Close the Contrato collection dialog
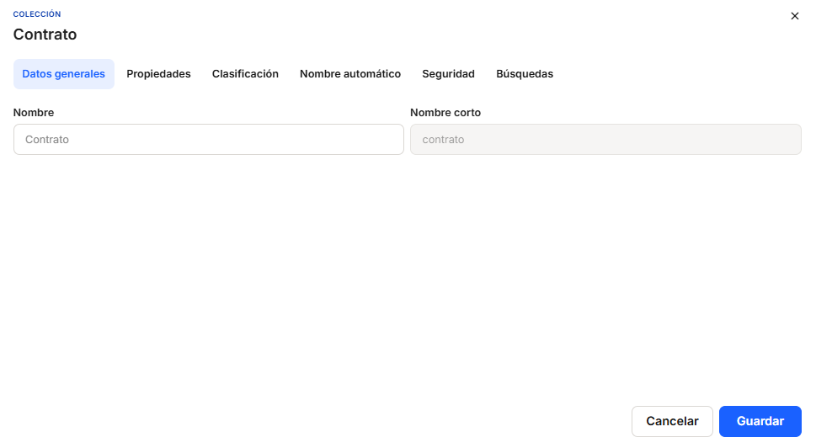The height and width of the screenshot is (448, 816). point(794,16)
